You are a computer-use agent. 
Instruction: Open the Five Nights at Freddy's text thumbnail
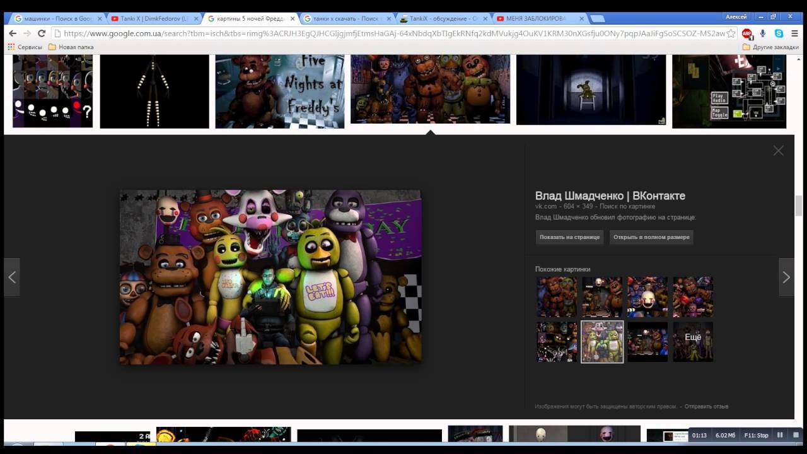click(280, 91)
